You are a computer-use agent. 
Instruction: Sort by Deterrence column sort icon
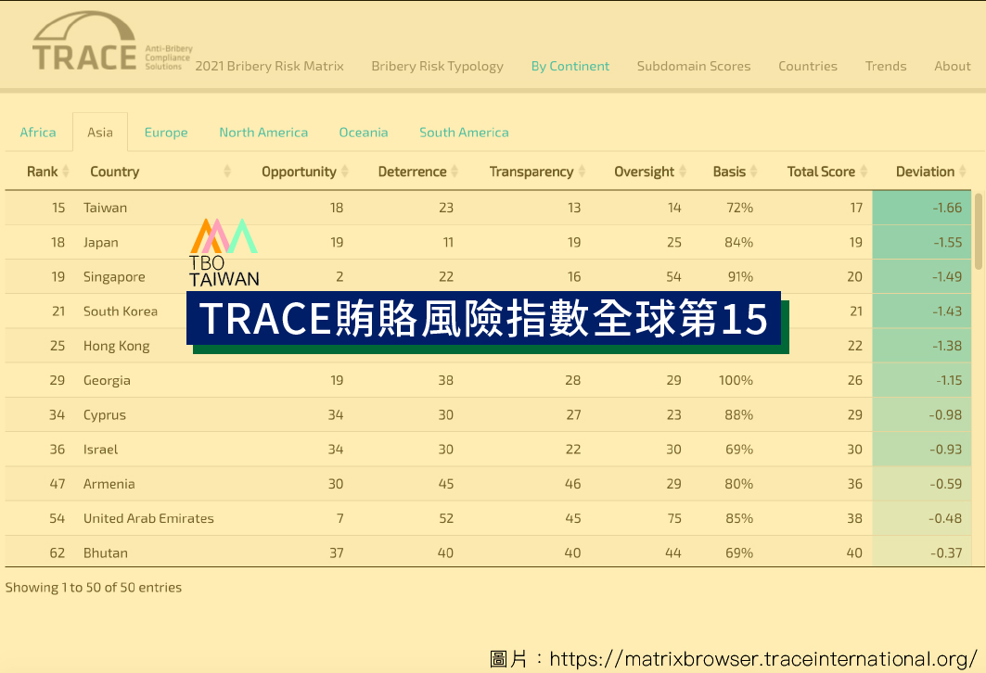(455, 171)
